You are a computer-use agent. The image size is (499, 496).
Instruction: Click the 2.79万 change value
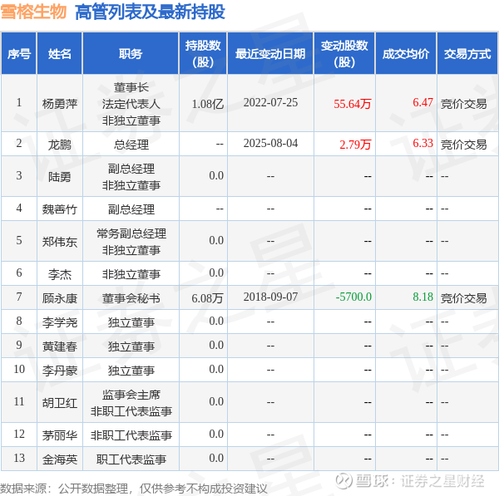click(x=355, y=145)
